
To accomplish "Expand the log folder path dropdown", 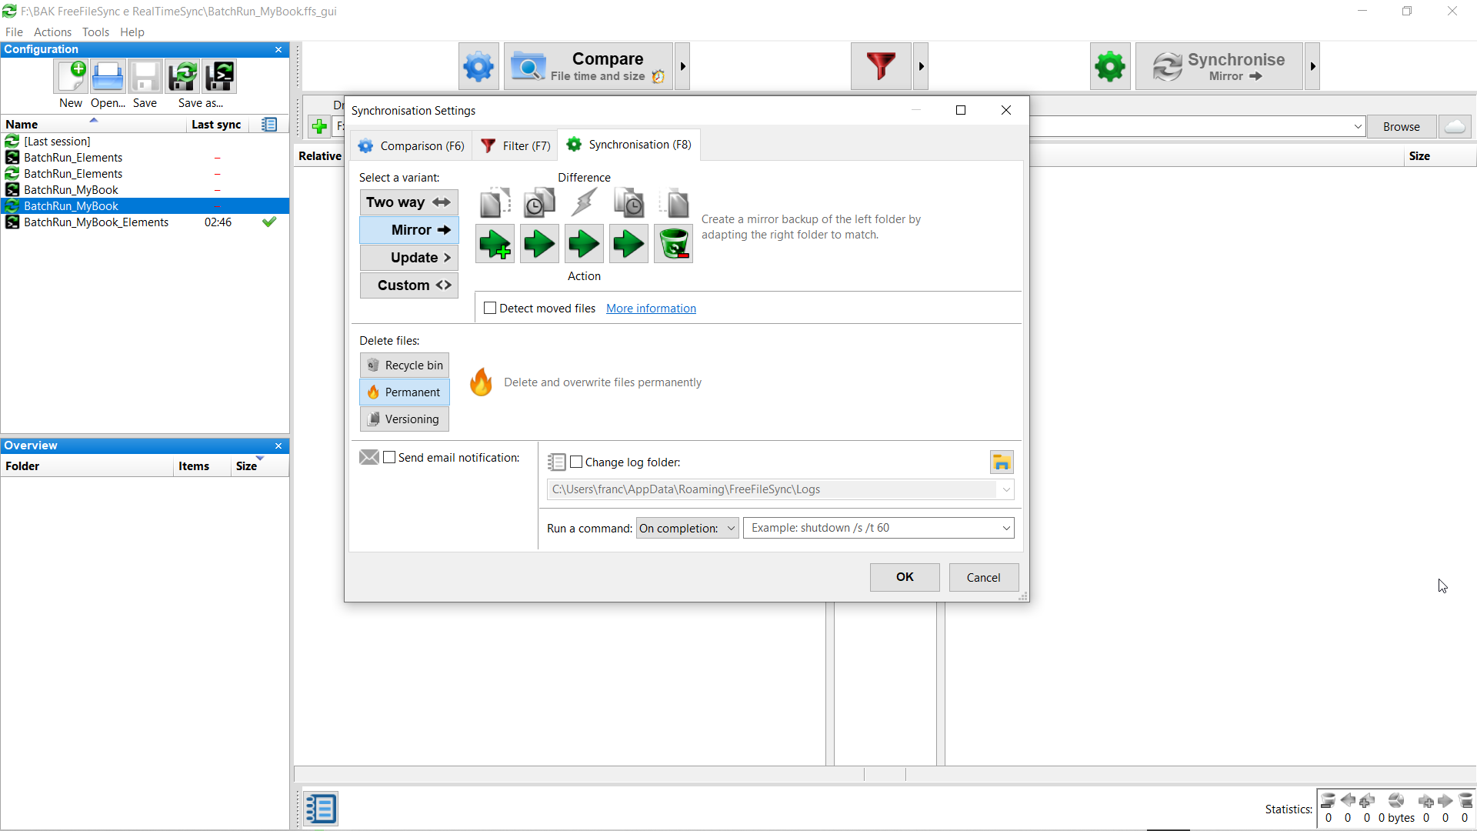I will (x=1005, y=489).
